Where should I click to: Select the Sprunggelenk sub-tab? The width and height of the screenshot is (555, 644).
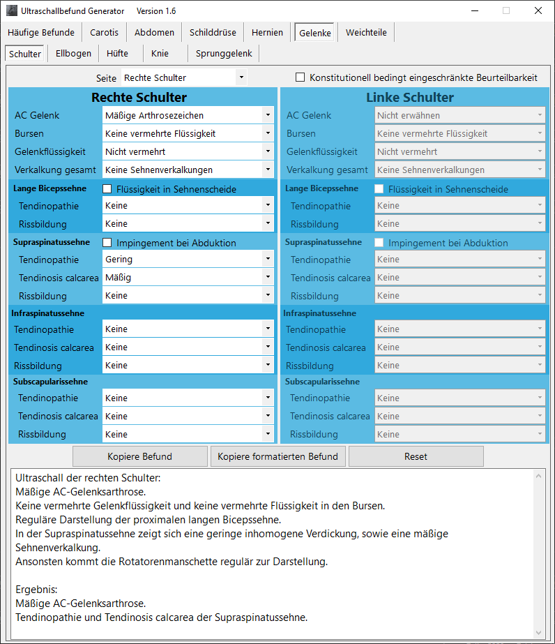coord(223,54)
